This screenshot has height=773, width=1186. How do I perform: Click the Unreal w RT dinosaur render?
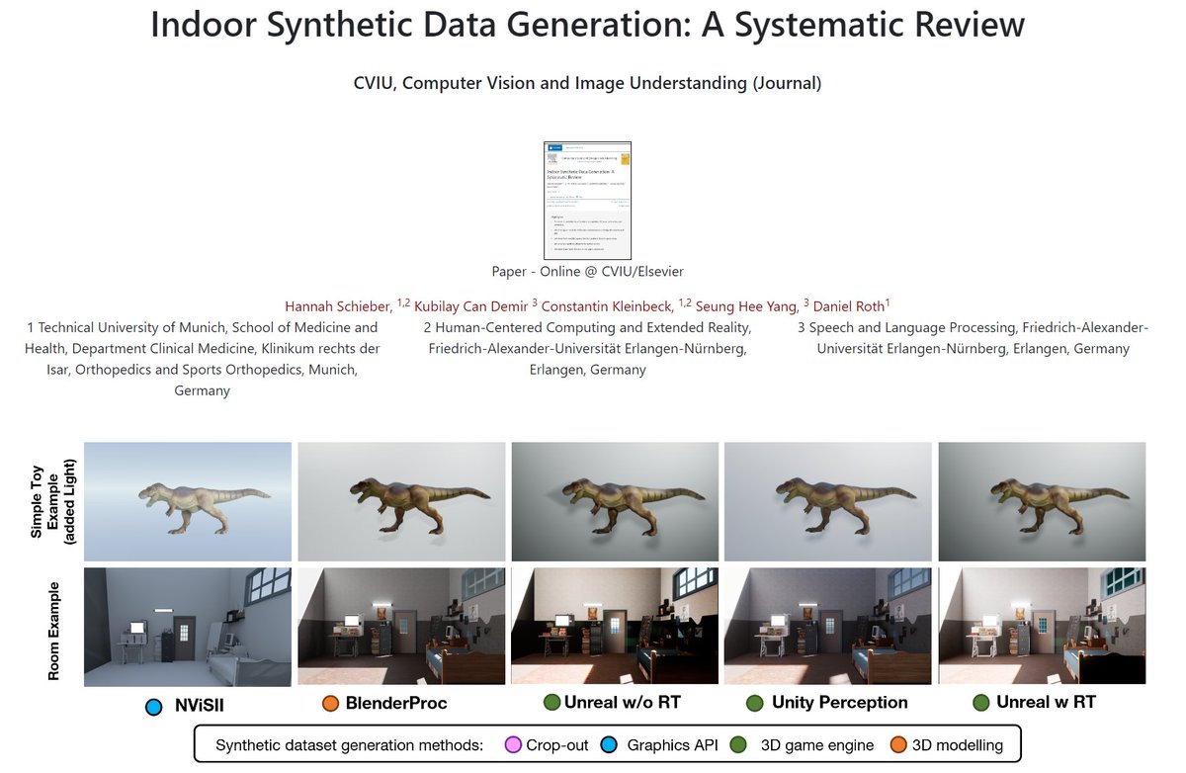(x=1042, y=502)
